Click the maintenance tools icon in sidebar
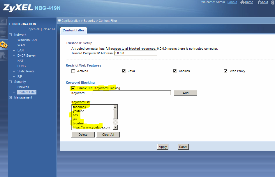This screenshot has height=177, width=275. point(4,56)
